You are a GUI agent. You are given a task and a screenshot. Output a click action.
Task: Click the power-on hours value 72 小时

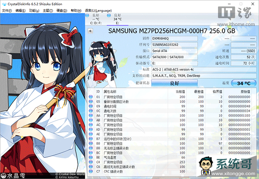pos(243,63)
